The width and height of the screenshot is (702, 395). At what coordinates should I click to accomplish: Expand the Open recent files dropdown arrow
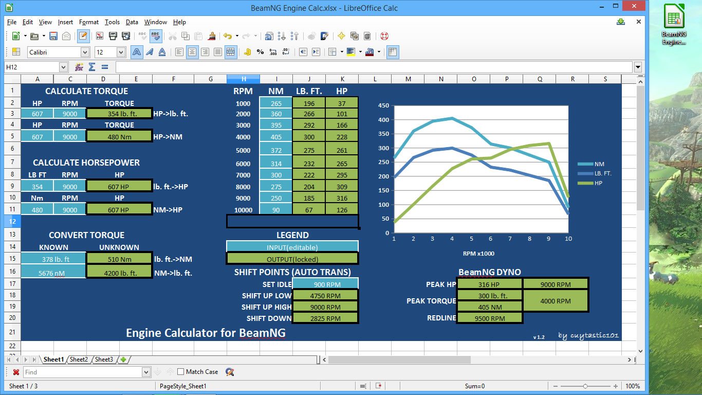pyautogui.click(x=44, y=36)
